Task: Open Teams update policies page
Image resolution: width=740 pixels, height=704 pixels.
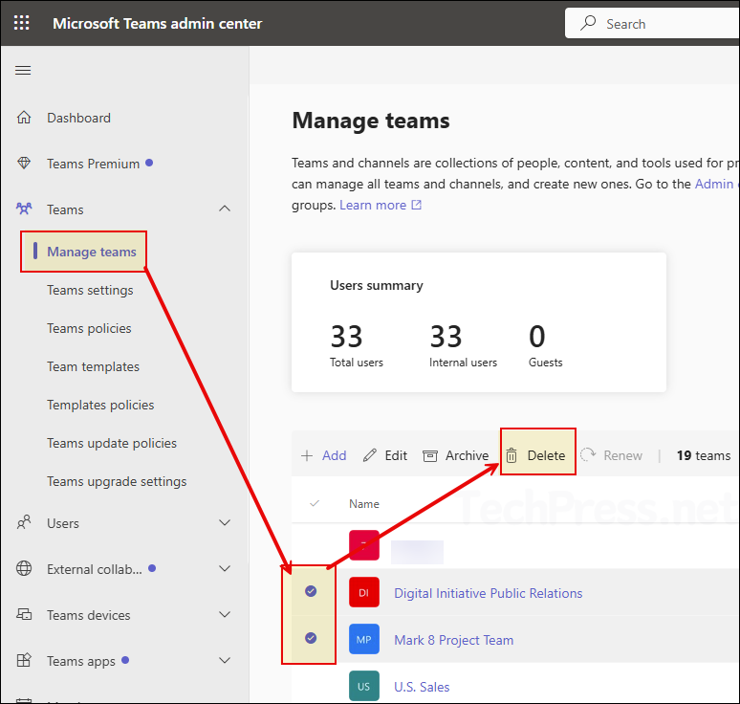Action: tap(112, 443)
